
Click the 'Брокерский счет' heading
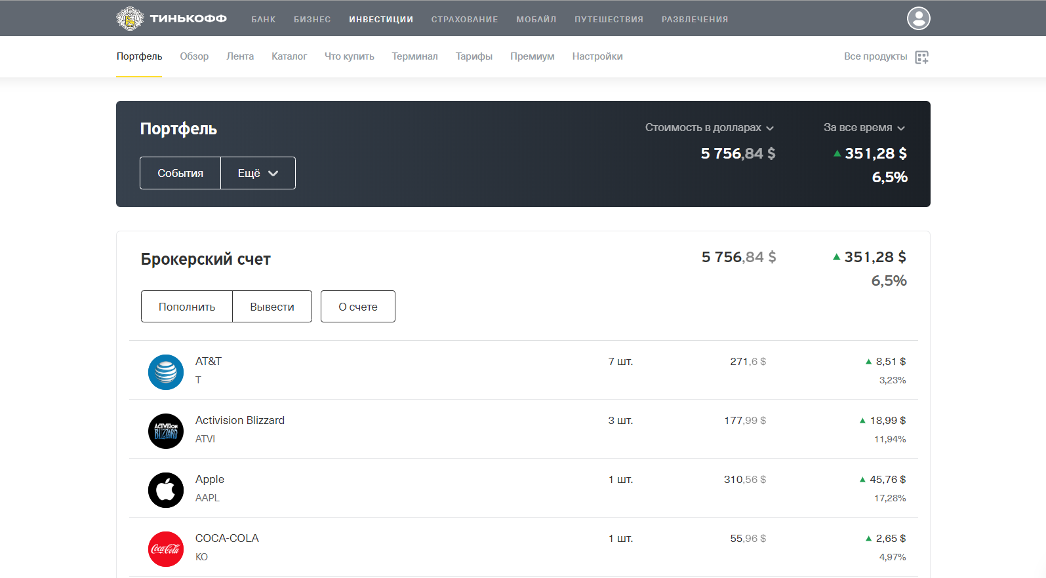[206, 260]
